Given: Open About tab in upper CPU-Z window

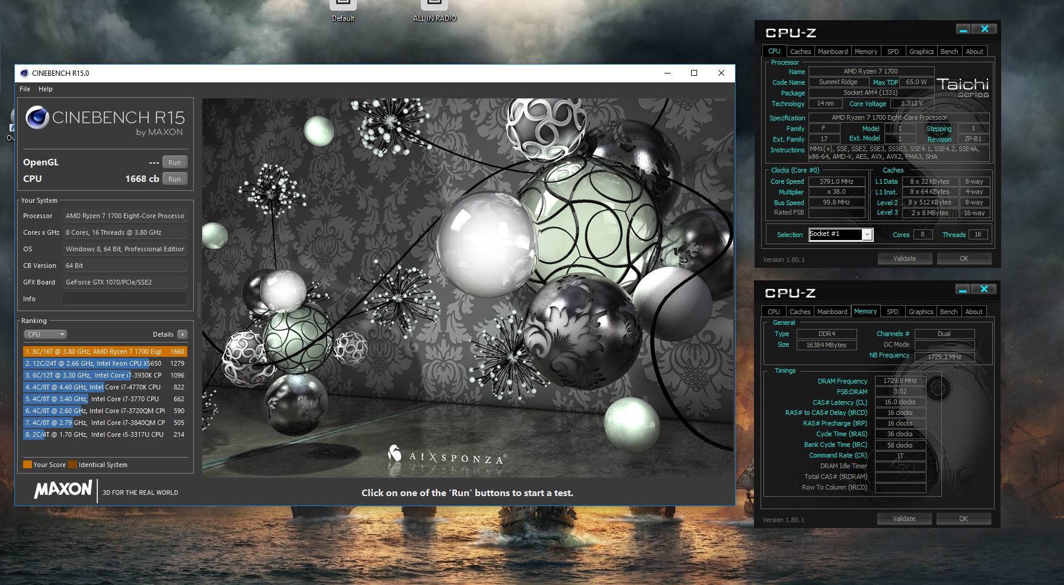Looking at the screenshot, I should click(974, 52).
